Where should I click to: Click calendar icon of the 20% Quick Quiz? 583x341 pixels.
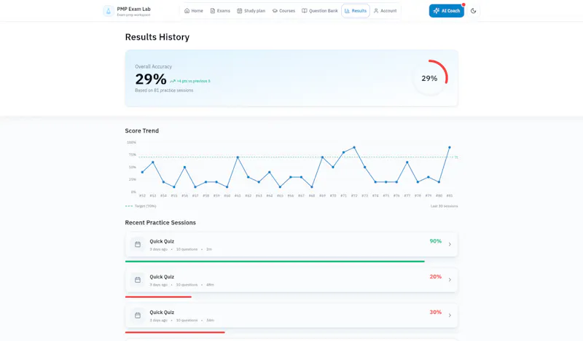138,280
